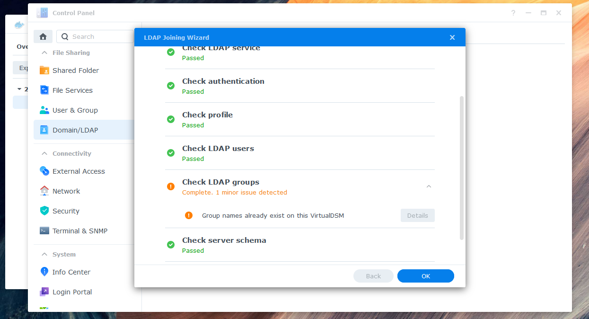
Task: Open User & Group icon
Action: point(44,110)
